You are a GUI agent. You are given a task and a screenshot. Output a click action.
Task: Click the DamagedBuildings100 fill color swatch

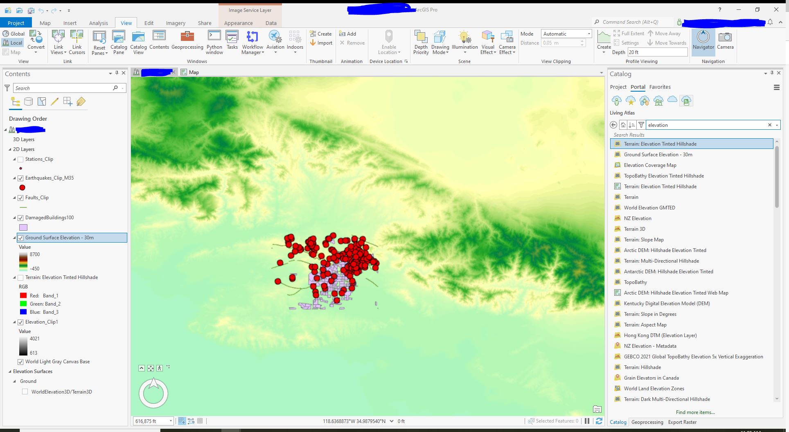click(23, 227)
